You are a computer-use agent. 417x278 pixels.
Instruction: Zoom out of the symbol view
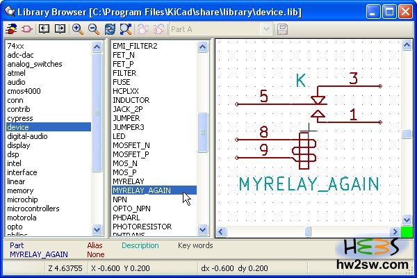click(93, 29)
